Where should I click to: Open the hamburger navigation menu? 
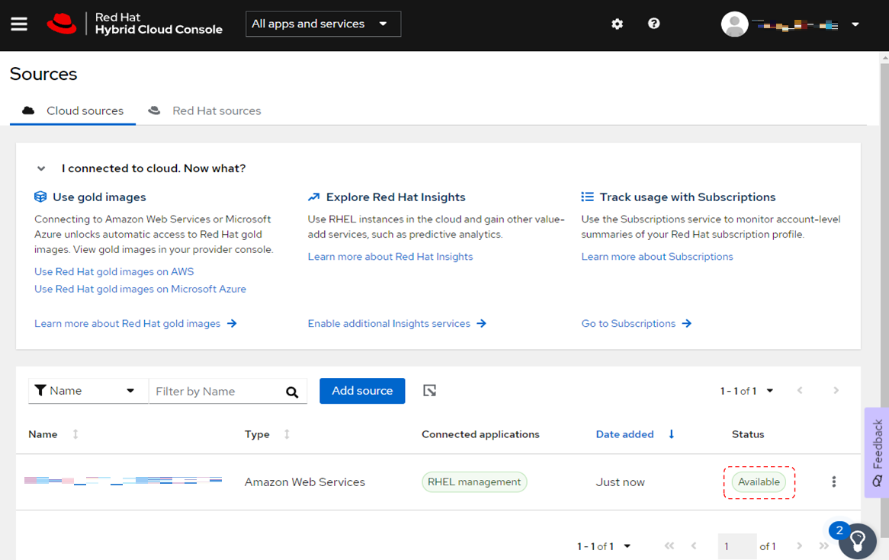pyautogui.click(x=19, y=24)
